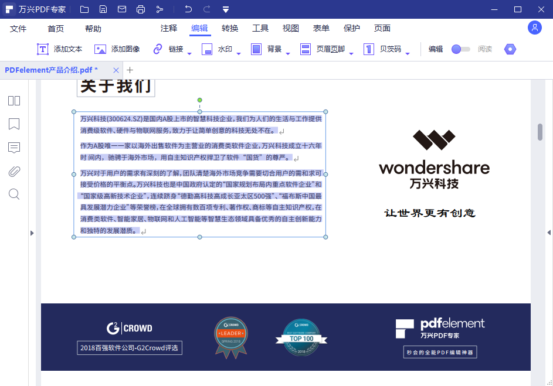This screenshot has width=553, height=386.
Task: Expand the right panel arrow
Action: 549,233
